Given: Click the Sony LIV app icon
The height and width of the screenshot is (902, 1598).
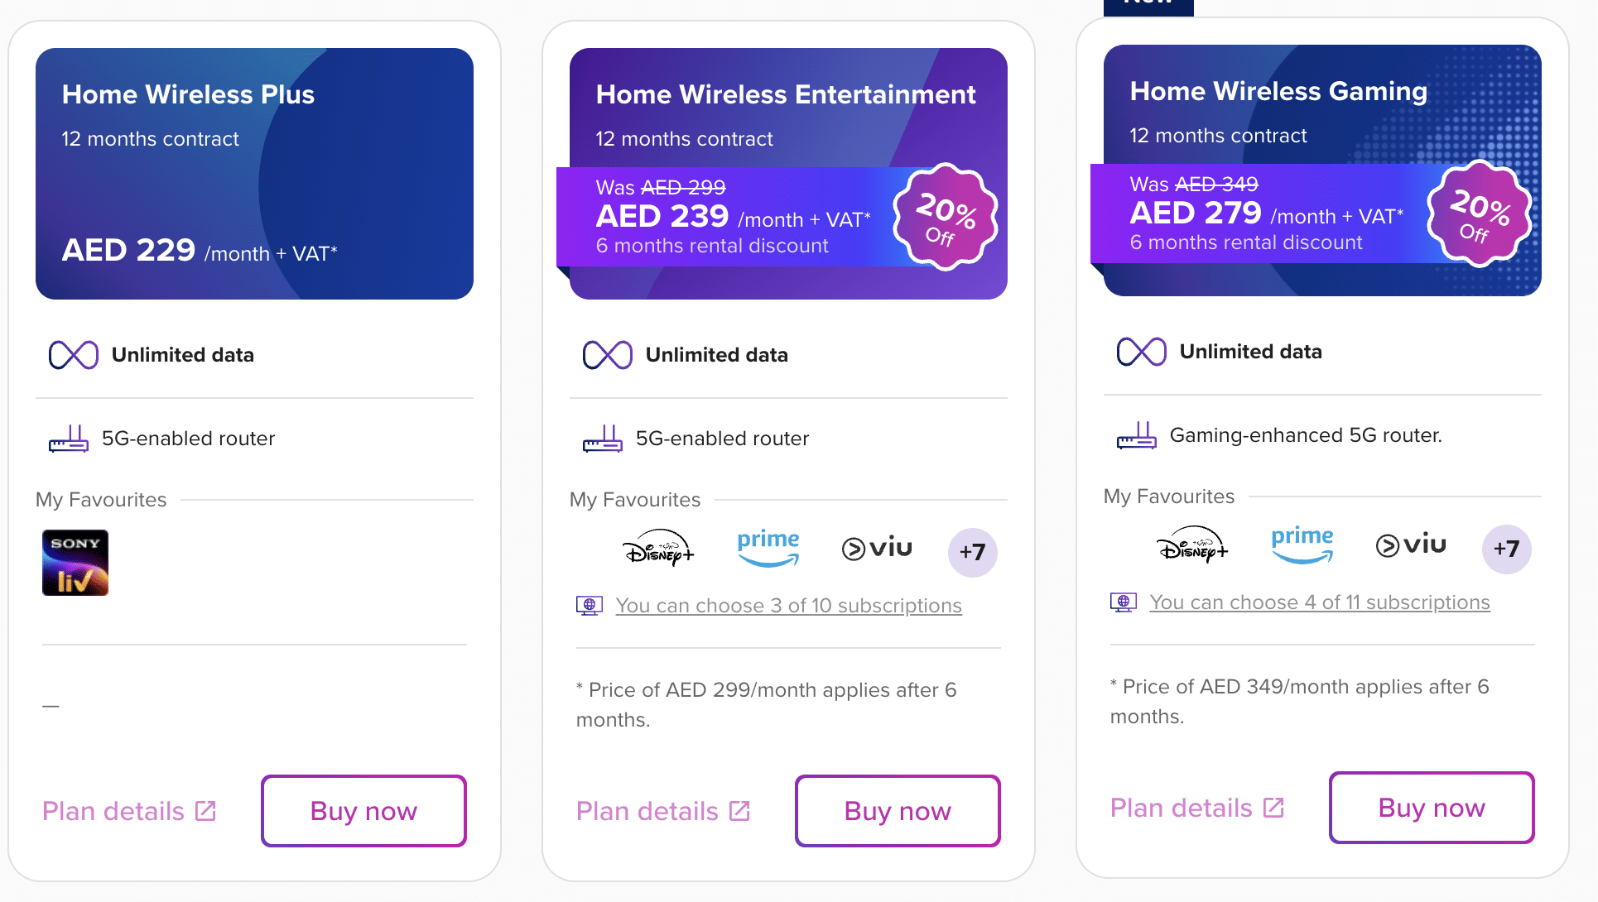Looking at the screenshot, I should [75, 563].
